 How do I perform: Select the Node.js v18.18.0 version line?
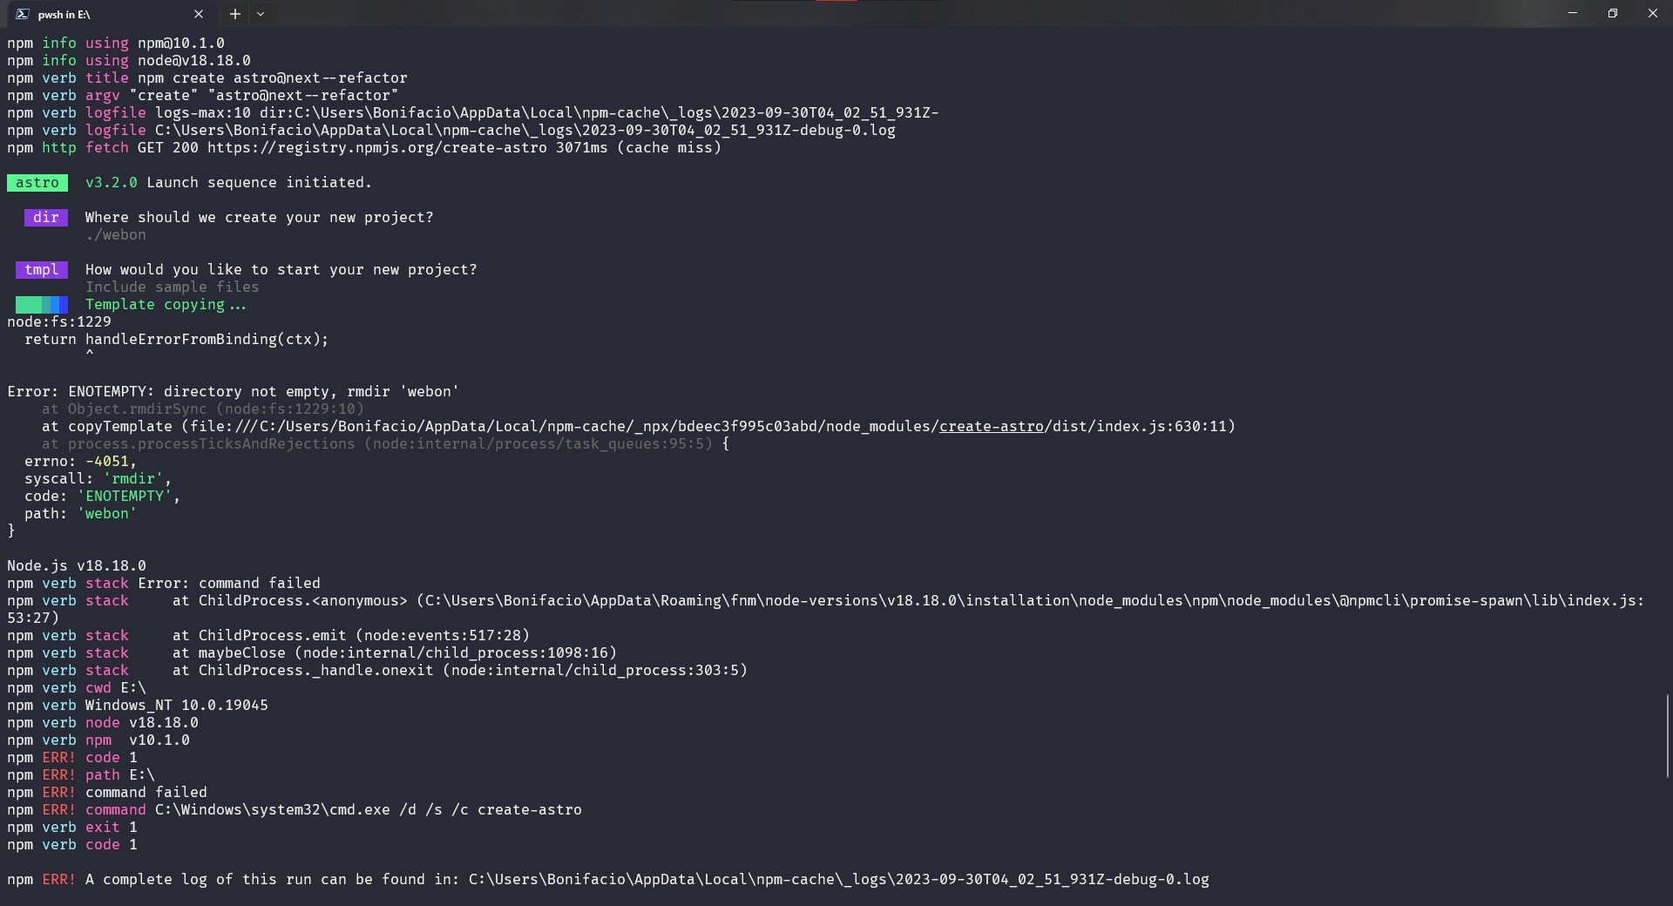click(77, 565)
